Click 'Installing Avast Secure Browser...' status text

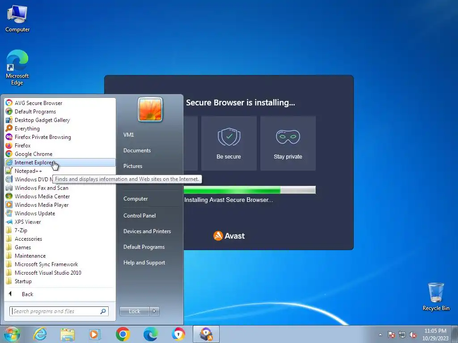(229, 200)
